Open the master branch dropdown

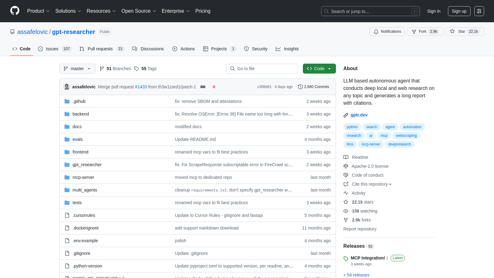[77, 69]
